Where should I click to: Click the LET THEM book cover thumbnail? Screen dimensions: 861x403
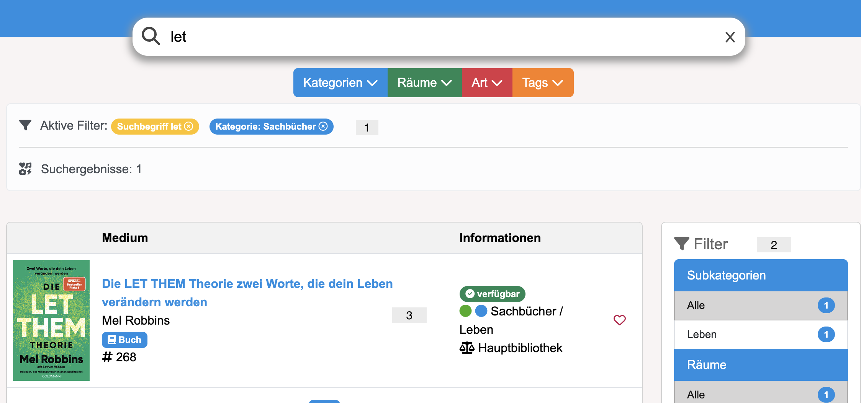click(51, 320)
